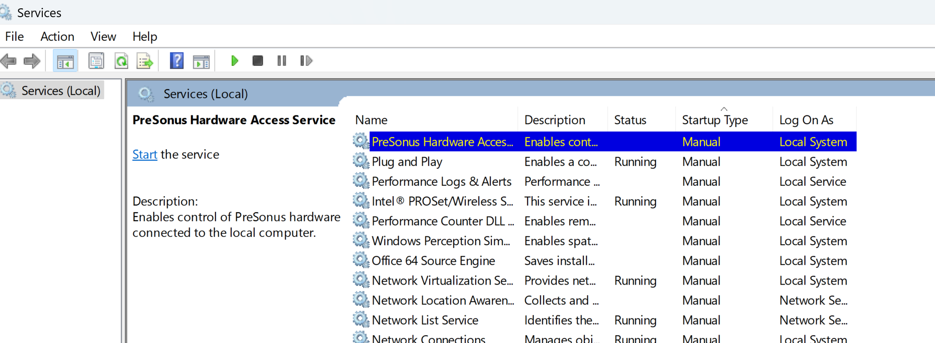Click gear icon beside Windows Perception Sim
This screenshot has width=935, height=343.
click(x=360, y=240)
